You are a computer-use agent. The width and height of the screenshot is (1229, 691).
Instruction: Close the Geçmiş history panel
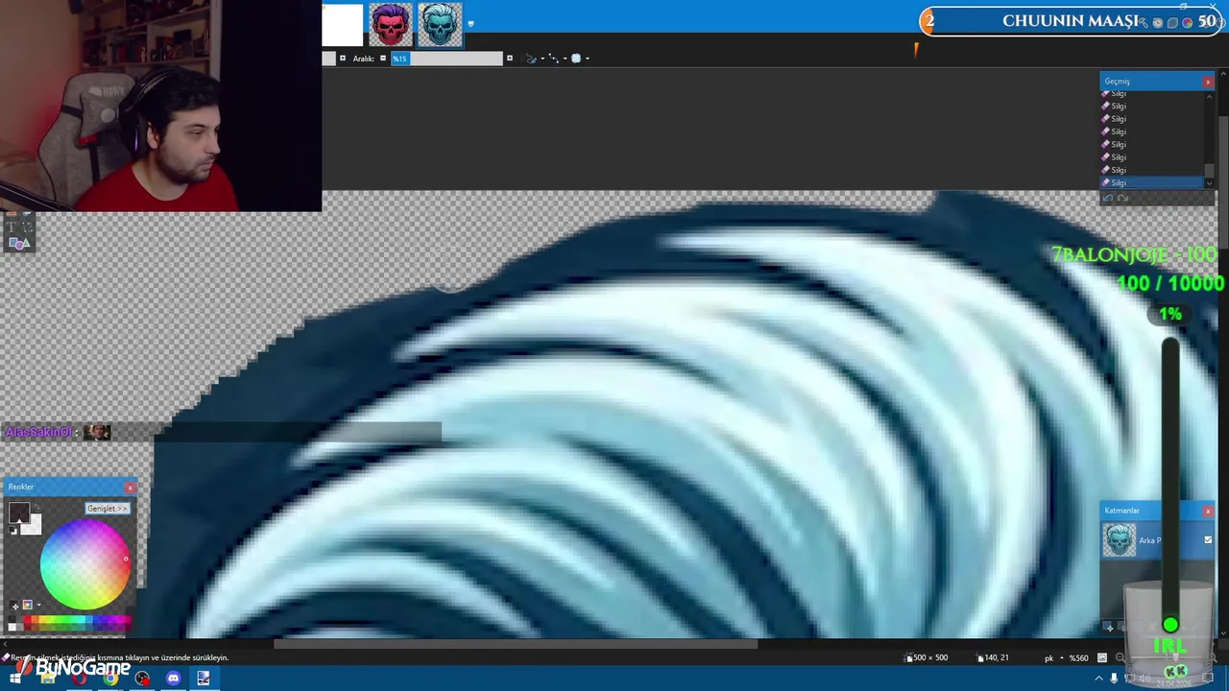pos(1208,82)
